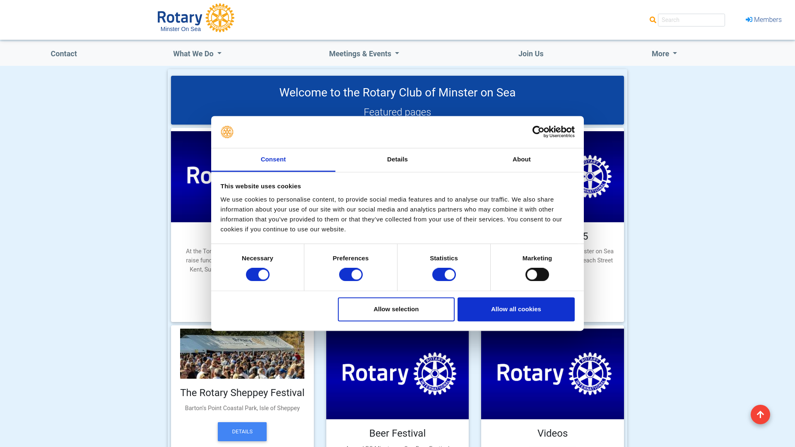Expand the More navigation dropdown

click(x=664, y=54)
